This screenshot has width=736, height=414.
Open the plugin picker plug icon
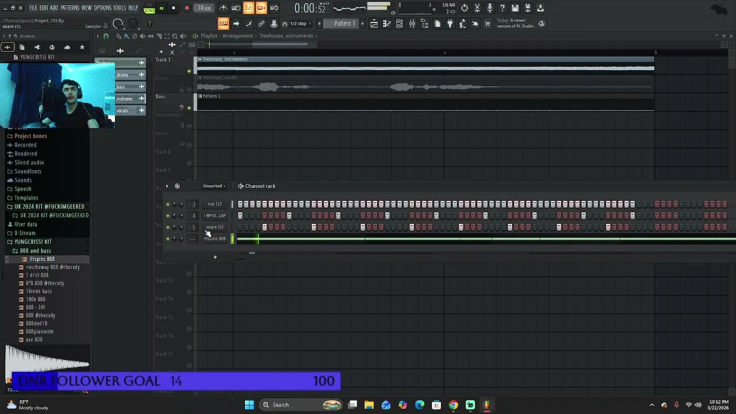[450, 24]
